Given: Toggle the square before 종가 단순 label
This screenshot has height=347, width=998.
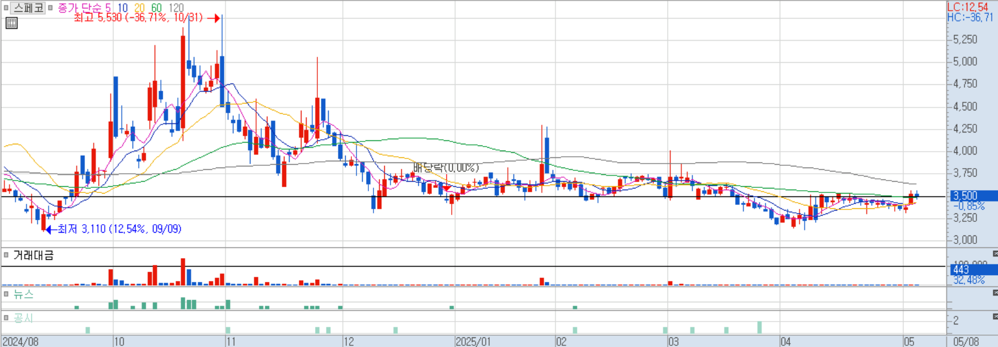Looking at the screenshot, I should 50,8.
